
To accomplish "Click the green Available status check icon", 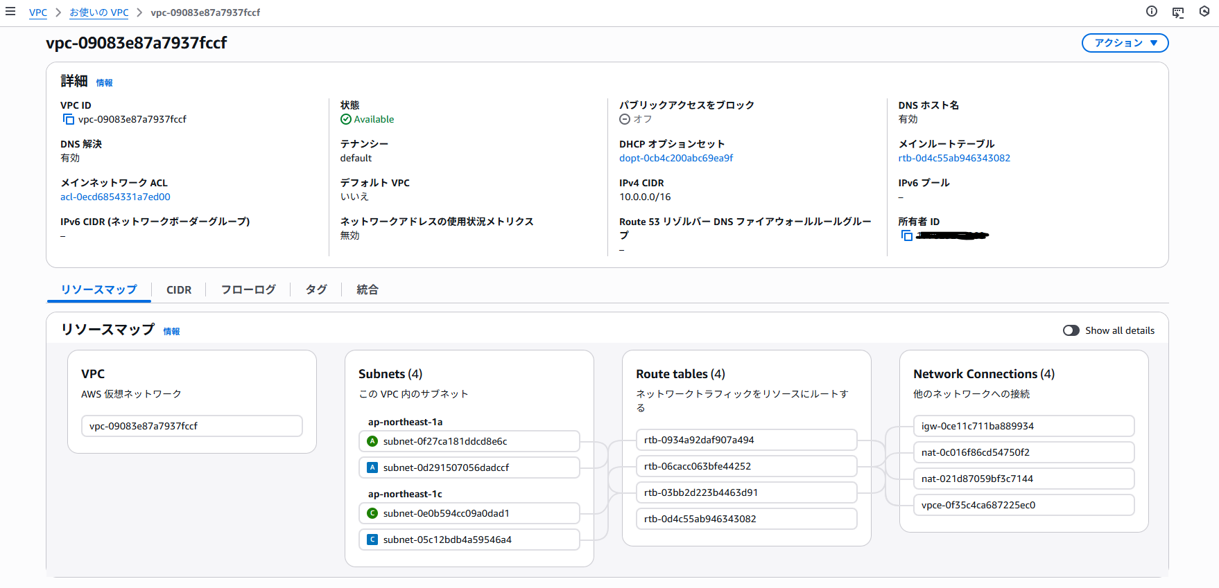I will [346, 119].
